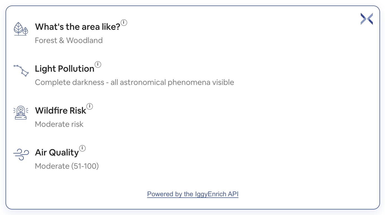Click the wind Air Quality icon
Image resolution: width=385 pixels, height=215 pixels.
[x=21, y=154]
